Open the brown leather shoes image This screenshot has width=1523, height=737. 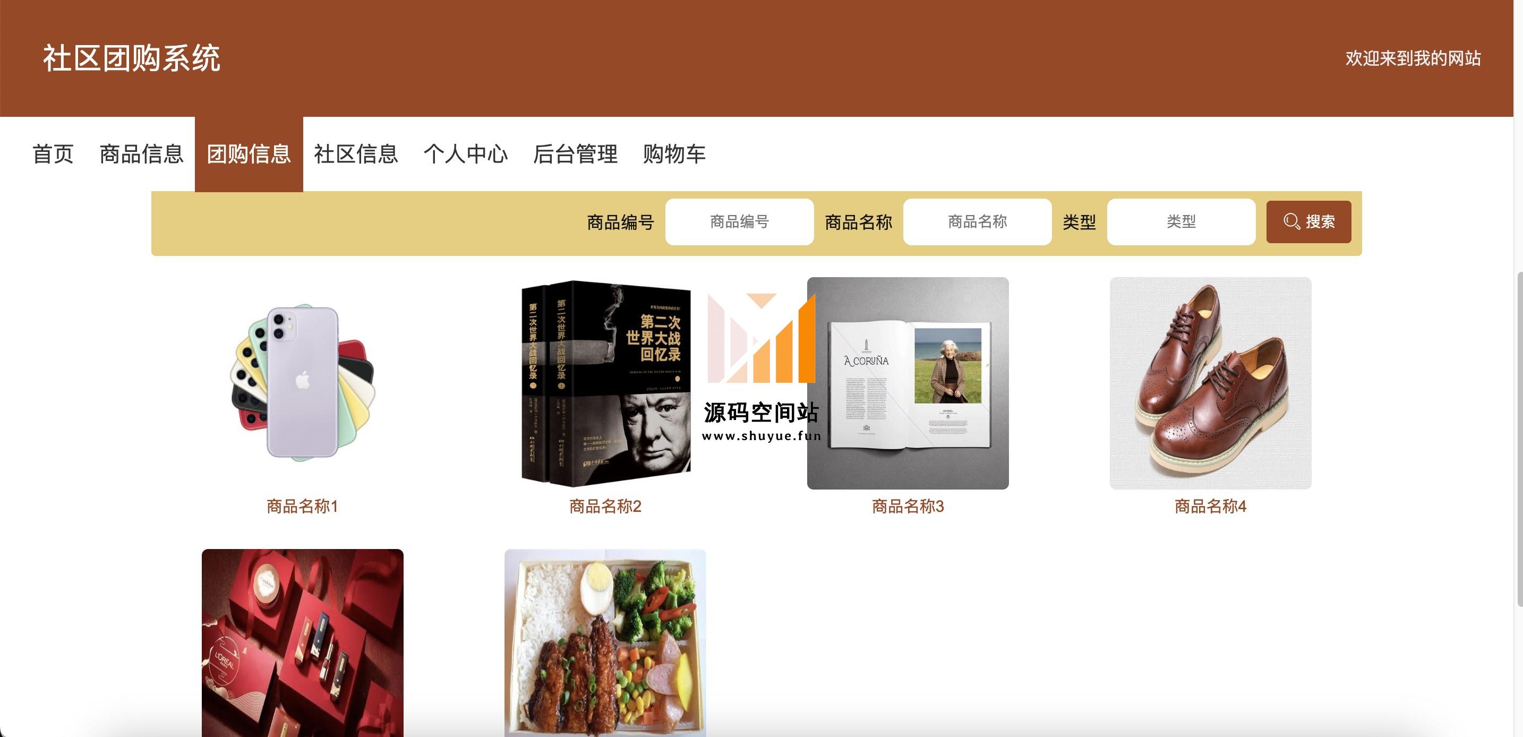(1211, 383)
